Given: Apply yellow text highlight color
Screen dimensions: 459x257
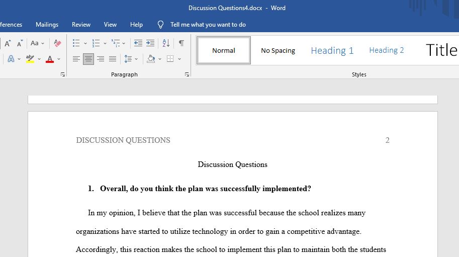Looking at the screenshot, I should 30,59.
